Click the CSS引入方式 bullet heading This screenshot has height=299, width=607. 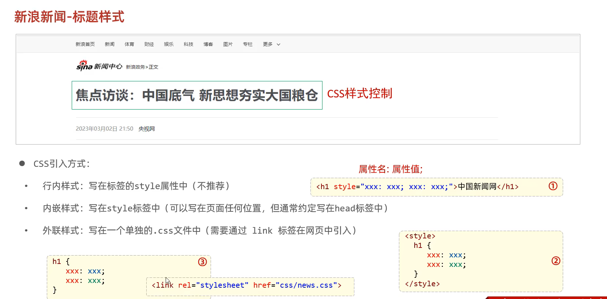61,164
